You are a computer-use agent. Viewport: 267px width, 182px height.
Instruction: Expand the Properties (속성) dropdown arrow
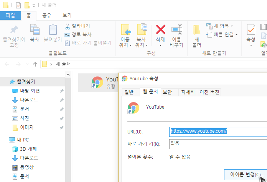(251, 45)
